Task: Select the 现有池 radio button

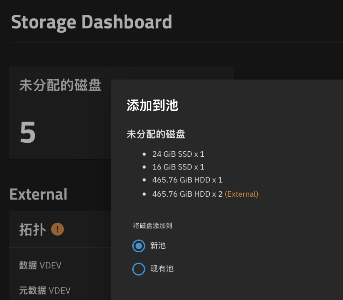Action: [x=139, y=269]
